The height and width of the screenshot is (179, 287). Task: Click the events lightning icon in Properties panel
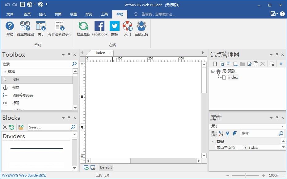[234, 133]
